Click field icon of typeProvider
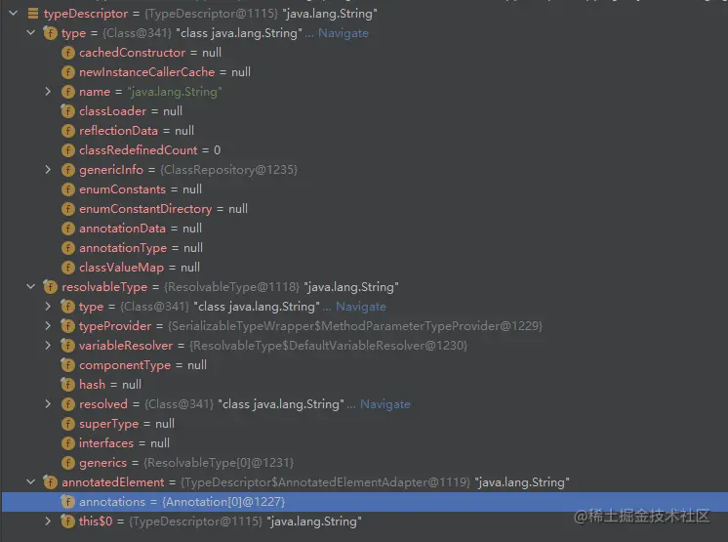The image size is (728, 542). coord(67,325)
